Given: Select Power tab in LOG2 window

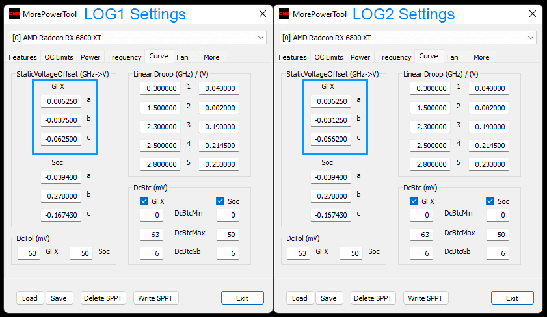Looking at the screenshot, I should [360, 57].
